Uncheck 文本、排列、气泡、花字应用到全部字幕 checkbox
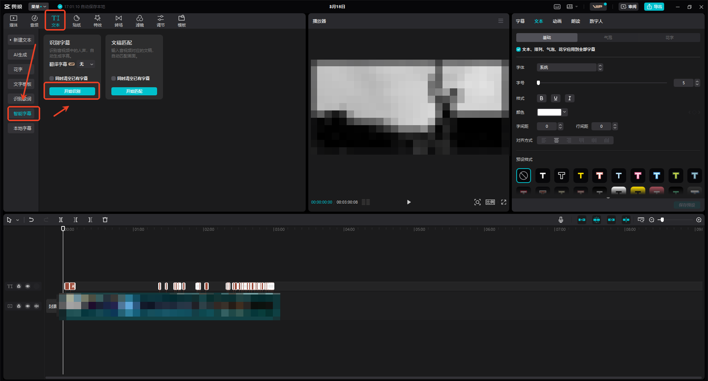Viewport: 708px width, 381px height. coord(519,50)
